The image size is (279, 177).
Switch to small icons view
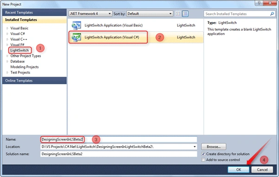pyautogui.click(x=178, y=14)
